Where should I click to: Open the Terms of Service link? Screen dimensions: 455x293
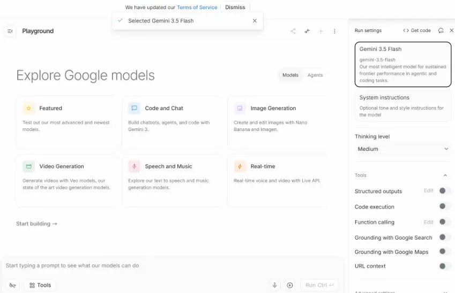tap(197, 7)
